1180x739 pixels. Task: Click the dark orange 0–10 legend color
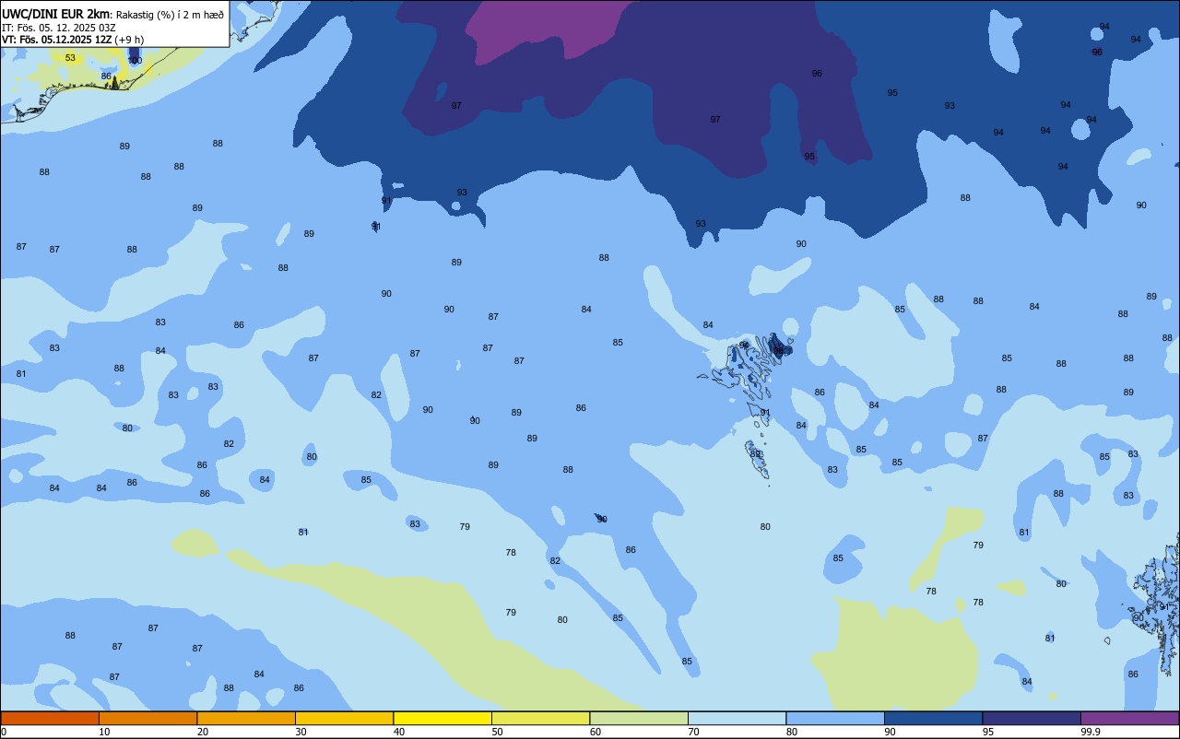click(x=50, y=718)
